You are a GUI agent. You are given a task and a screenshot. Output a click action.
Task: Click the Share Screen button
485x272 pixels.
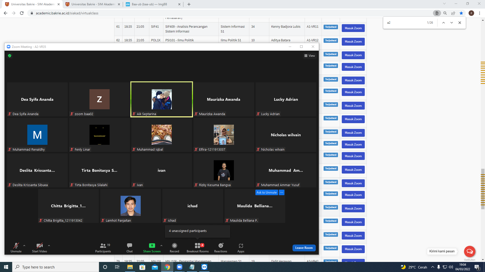(x=152, y=248)
